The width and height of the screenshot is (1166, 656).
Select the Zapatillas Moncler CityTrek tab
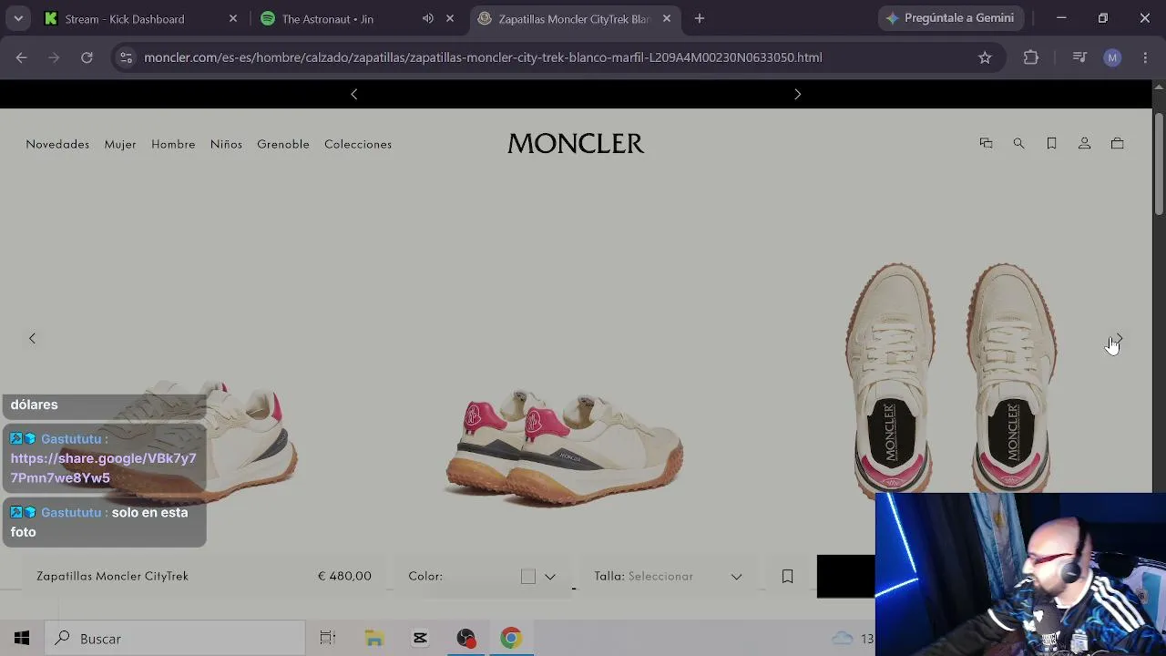click(x=576, y=18)
